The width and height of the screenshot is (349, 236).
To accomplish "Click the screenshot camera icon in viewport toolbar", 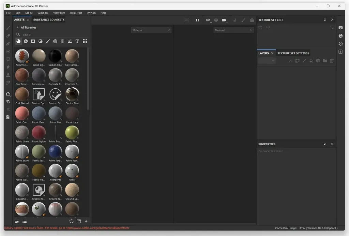I will click(x=252, y=20).
